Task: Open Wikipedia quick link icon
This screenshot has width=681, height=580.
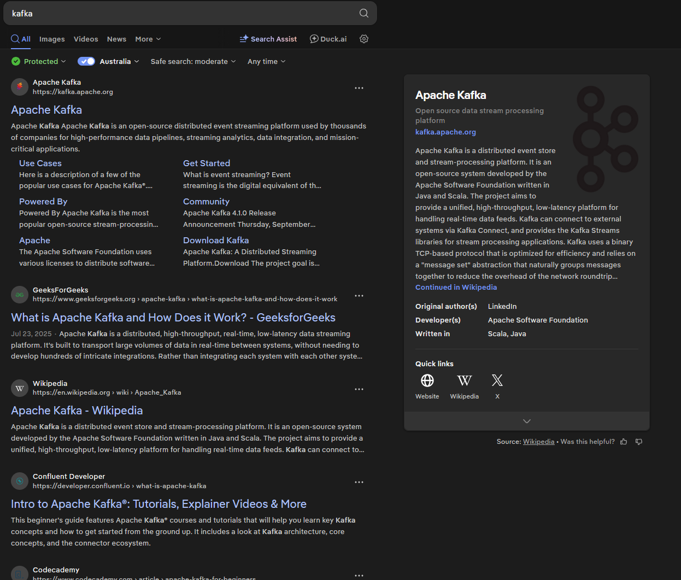Action: click(x=465, y=380)
